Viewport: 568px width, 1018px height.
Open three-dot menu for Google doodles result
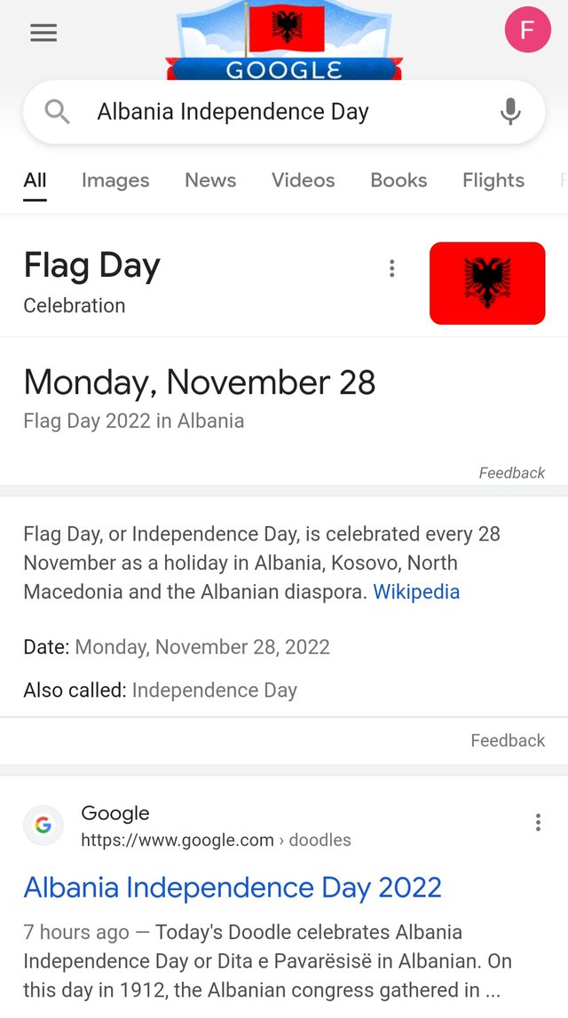(538, 822)
